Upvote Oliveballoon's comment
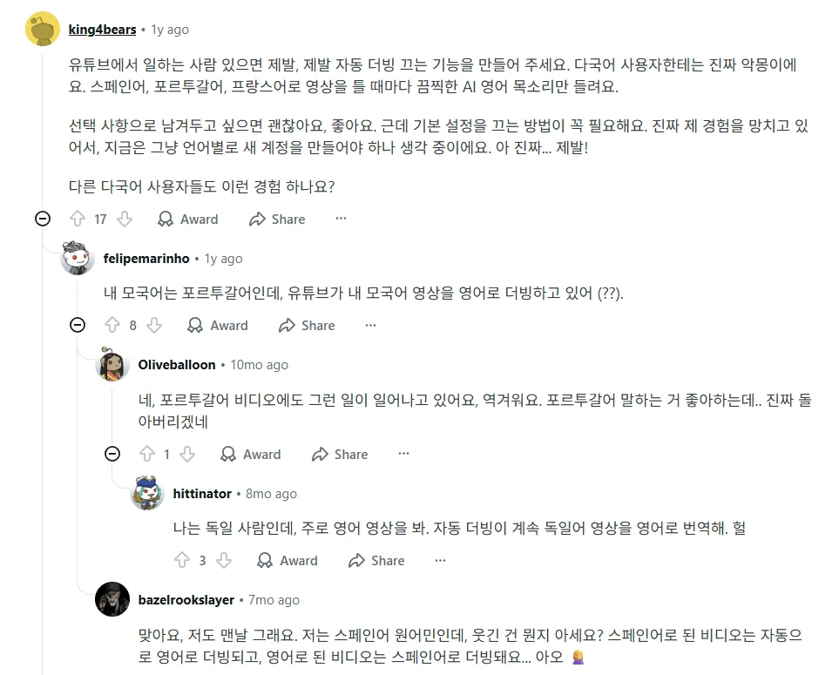 146,455
